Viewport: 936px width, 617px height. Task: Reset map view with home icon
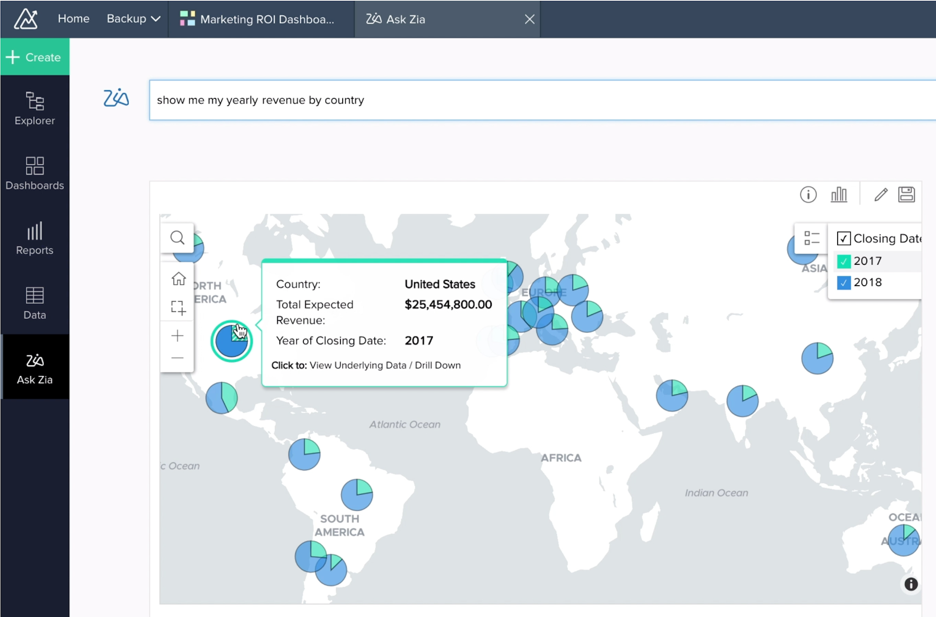click(178, 279)
